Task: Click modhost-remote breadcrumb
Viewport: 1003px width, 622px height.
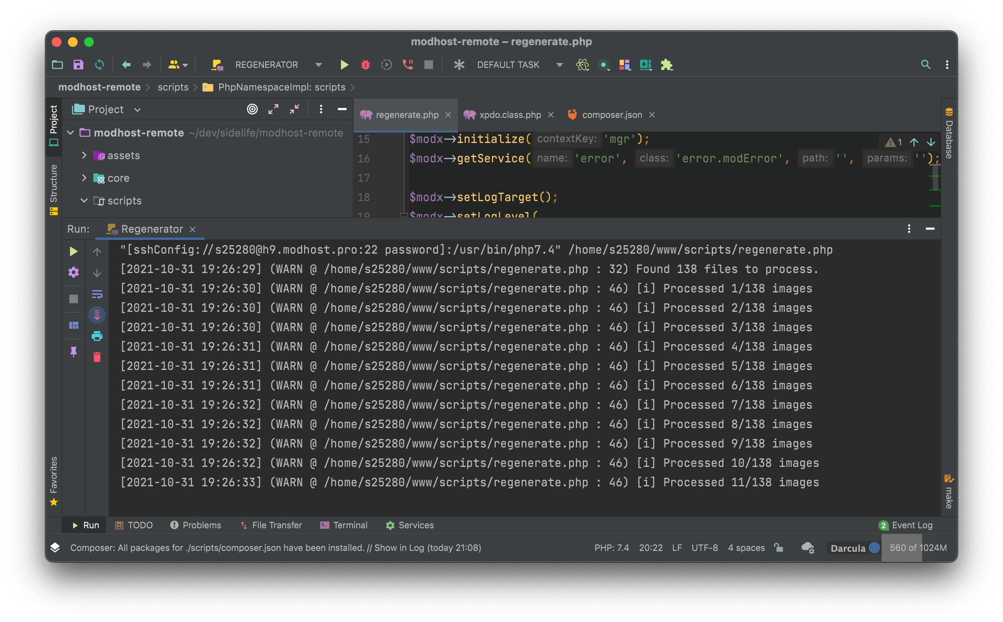Action: pyautogui.click(x=99, y=87)
